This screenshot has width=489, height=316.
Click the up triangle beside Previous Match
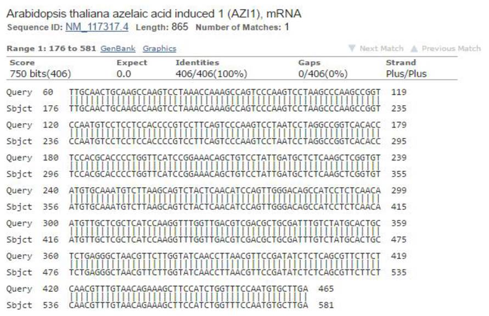(x=414, y=49)
